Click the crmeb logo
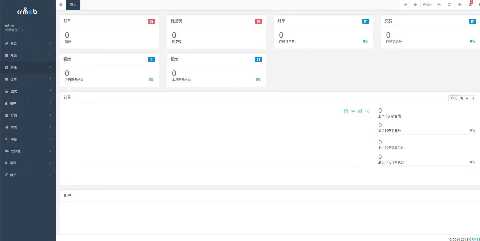 [27, 11]
